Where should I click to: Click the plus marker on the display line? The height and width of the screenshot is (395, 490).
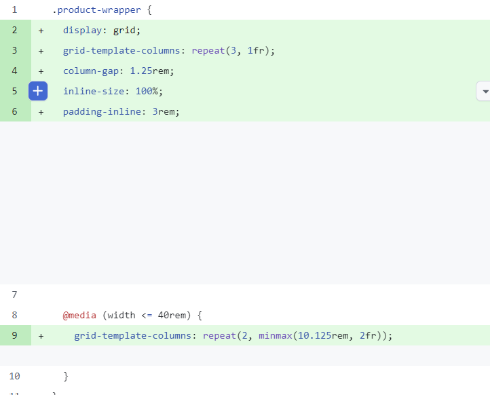pyautogui.click(x=41, y=31)
